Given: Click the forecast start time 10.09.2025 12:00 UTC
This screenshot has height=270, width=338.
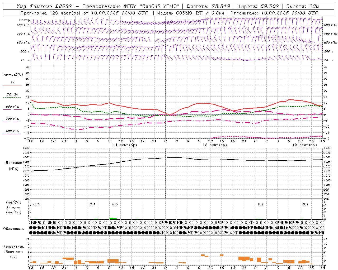Looking at the screenshot, I should tap(120, 13).
